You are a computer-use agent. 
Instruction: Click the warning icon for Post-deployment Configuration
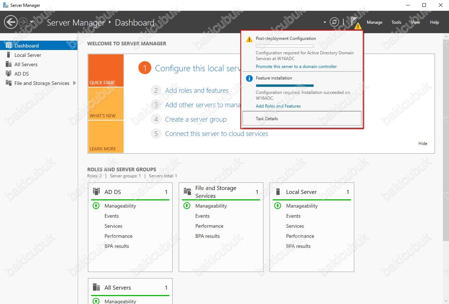pos(249,39)
